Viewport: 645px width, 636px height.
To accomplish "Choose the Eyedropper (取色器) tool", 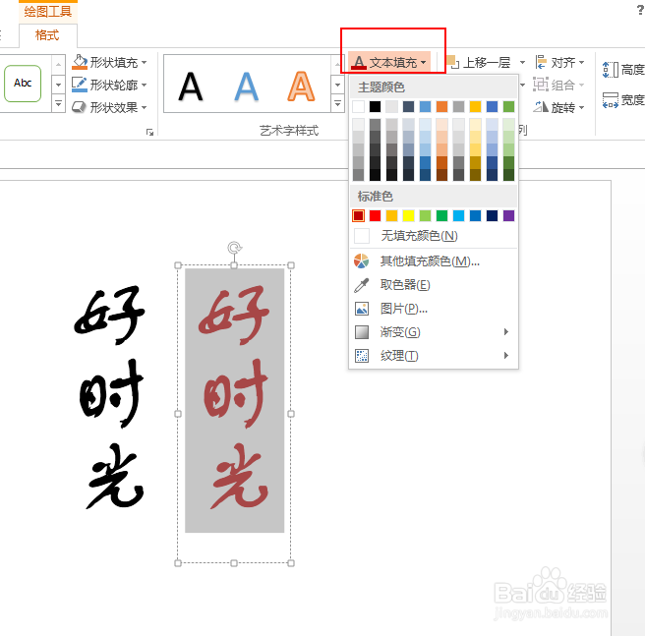I will click(362, 285).
